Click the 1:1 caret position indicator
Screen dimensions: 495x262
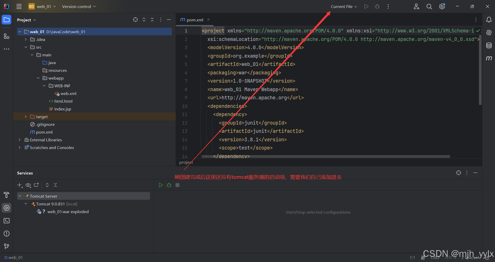click(412, 257)
